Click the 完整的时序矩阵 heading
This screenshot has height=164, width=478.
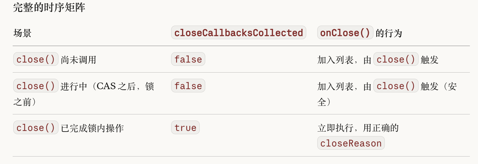[x=49, y=7]
